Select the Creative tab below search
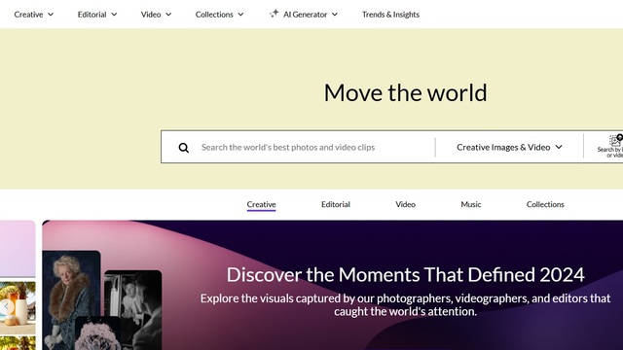This screenshot has width=623, height=350. [261, 204]
